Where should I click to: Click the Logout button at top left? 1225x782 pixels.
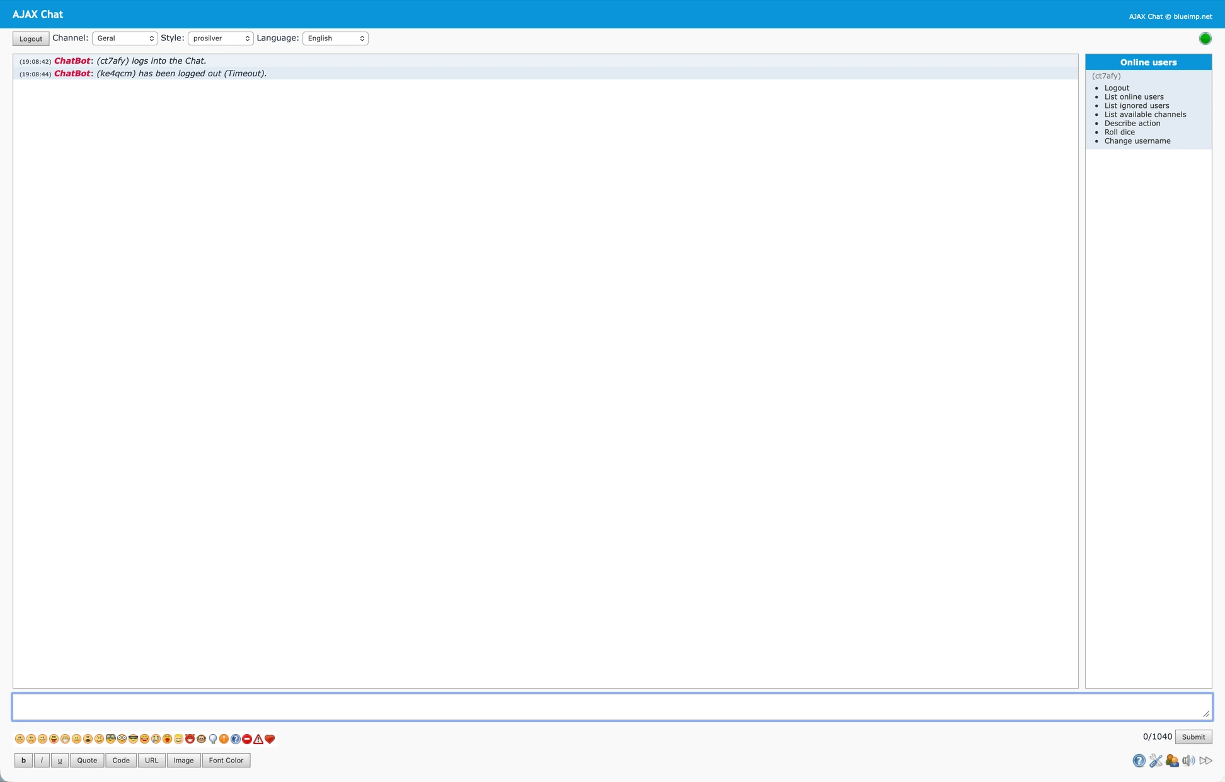31,38
